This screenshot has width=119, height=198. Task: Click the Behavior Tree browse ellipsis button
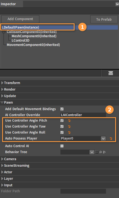(x=97, y=152)
